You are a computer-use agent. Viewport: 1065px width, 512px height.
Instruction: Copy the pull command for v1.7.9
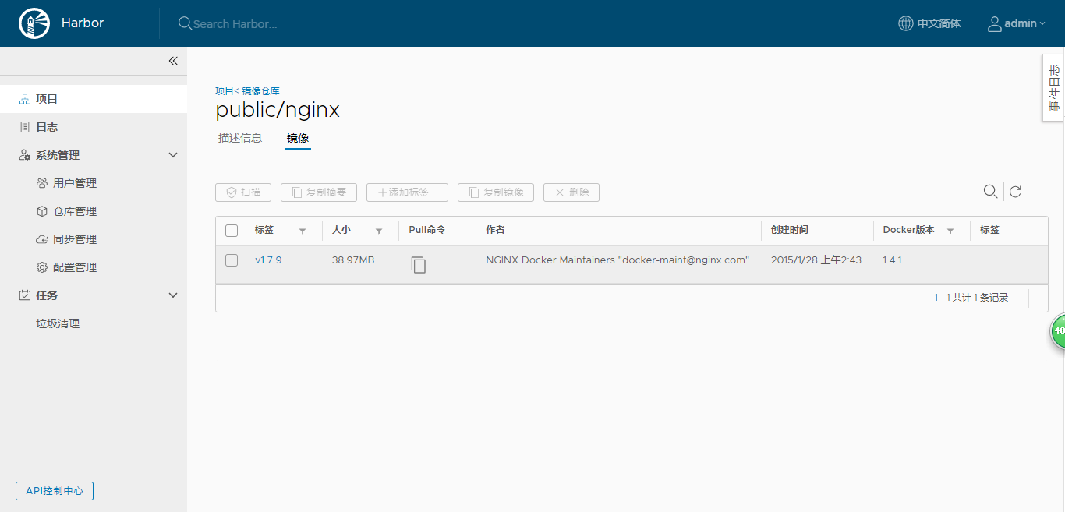tap(419, 265)
